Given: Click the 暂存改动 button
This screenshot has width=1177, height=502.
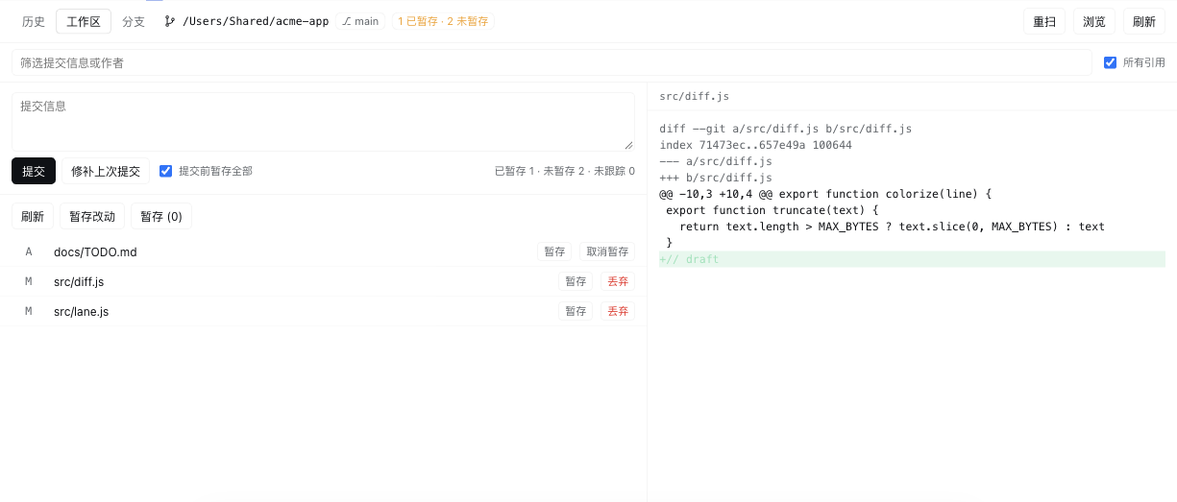Looking at the screenshot, I should coord(92,216).
